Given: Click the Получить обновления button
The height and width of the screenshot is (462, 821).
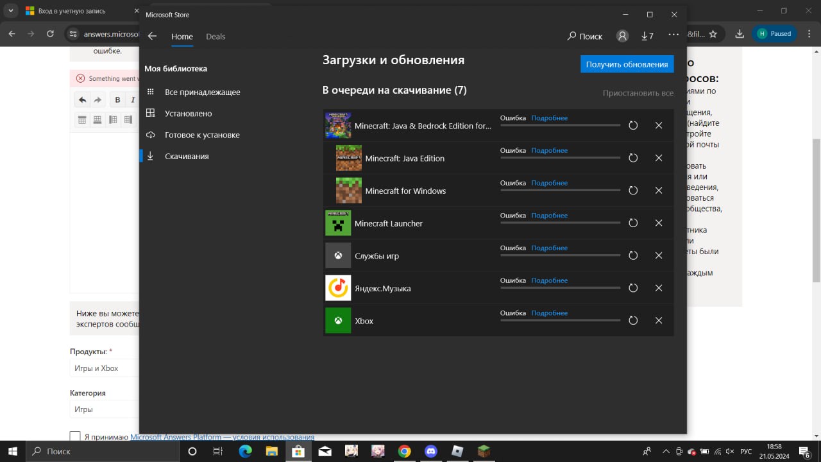Looking at the screenshot, I should click(627, 64).
